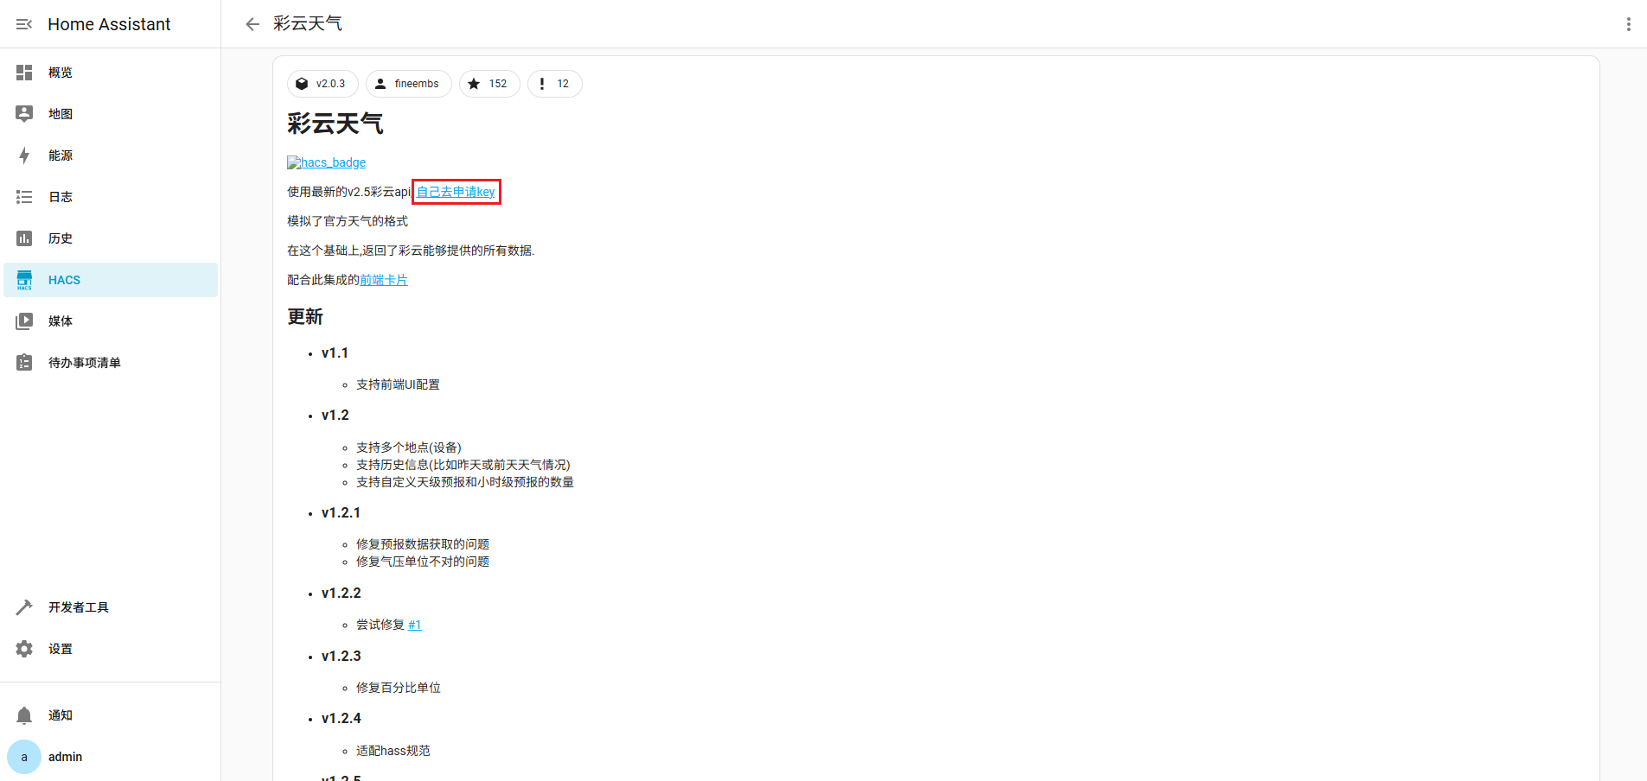Open the 通知 notifications panel
This screenshot has width=1647, height=781.
point(61,714)
